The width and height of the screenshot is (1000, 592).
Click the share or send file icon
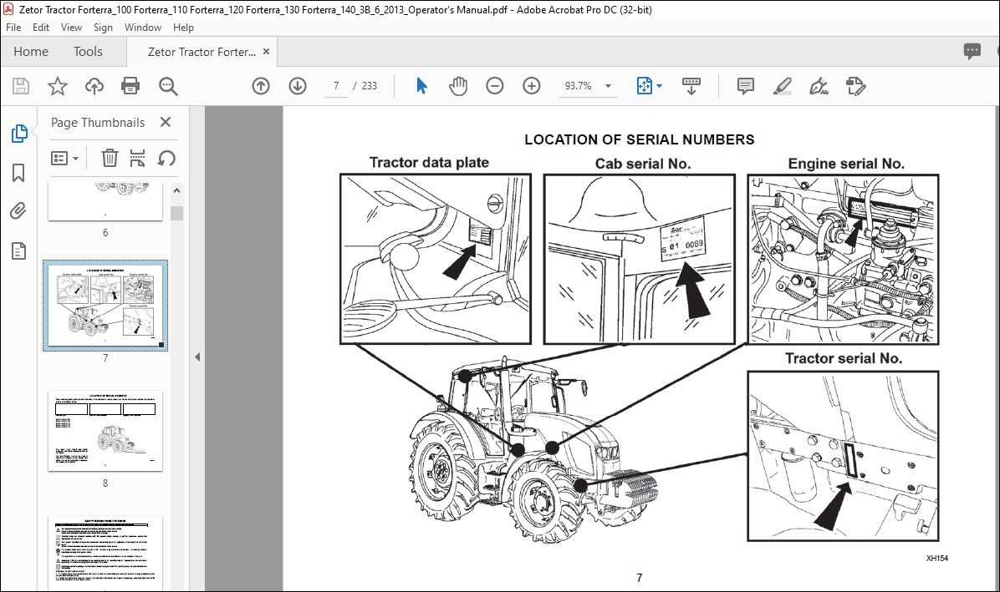coord(855,86)
